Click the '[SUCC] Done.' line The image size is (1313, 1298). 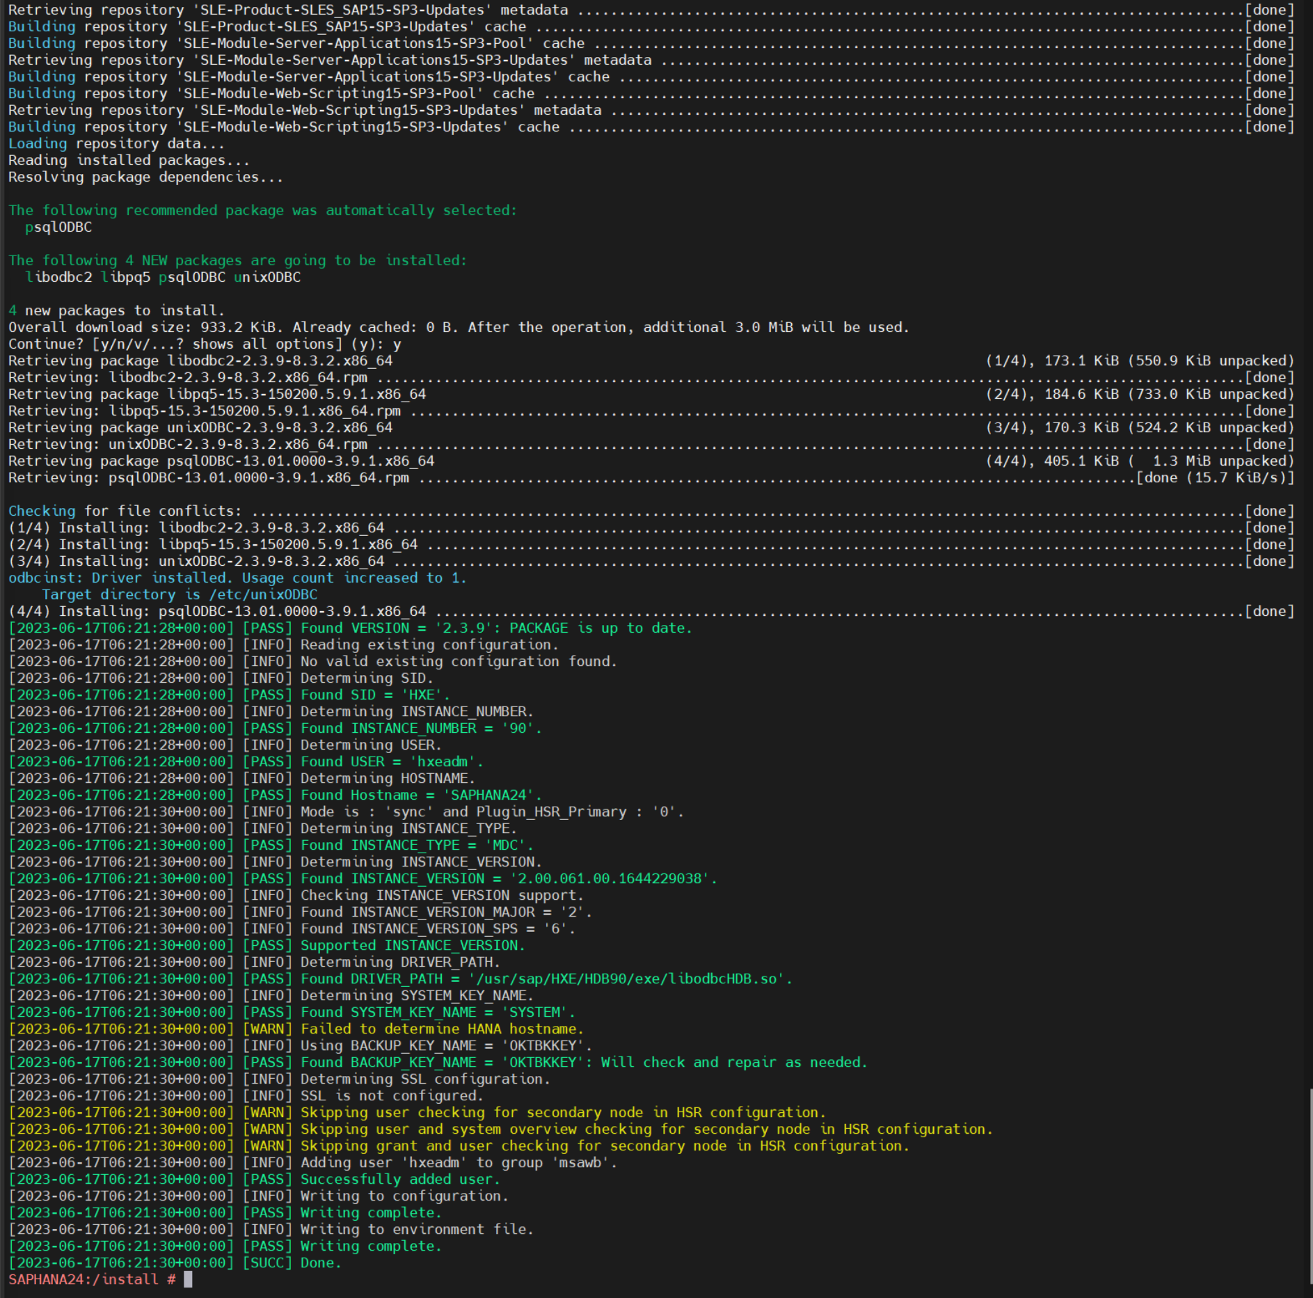point(175,1263)
